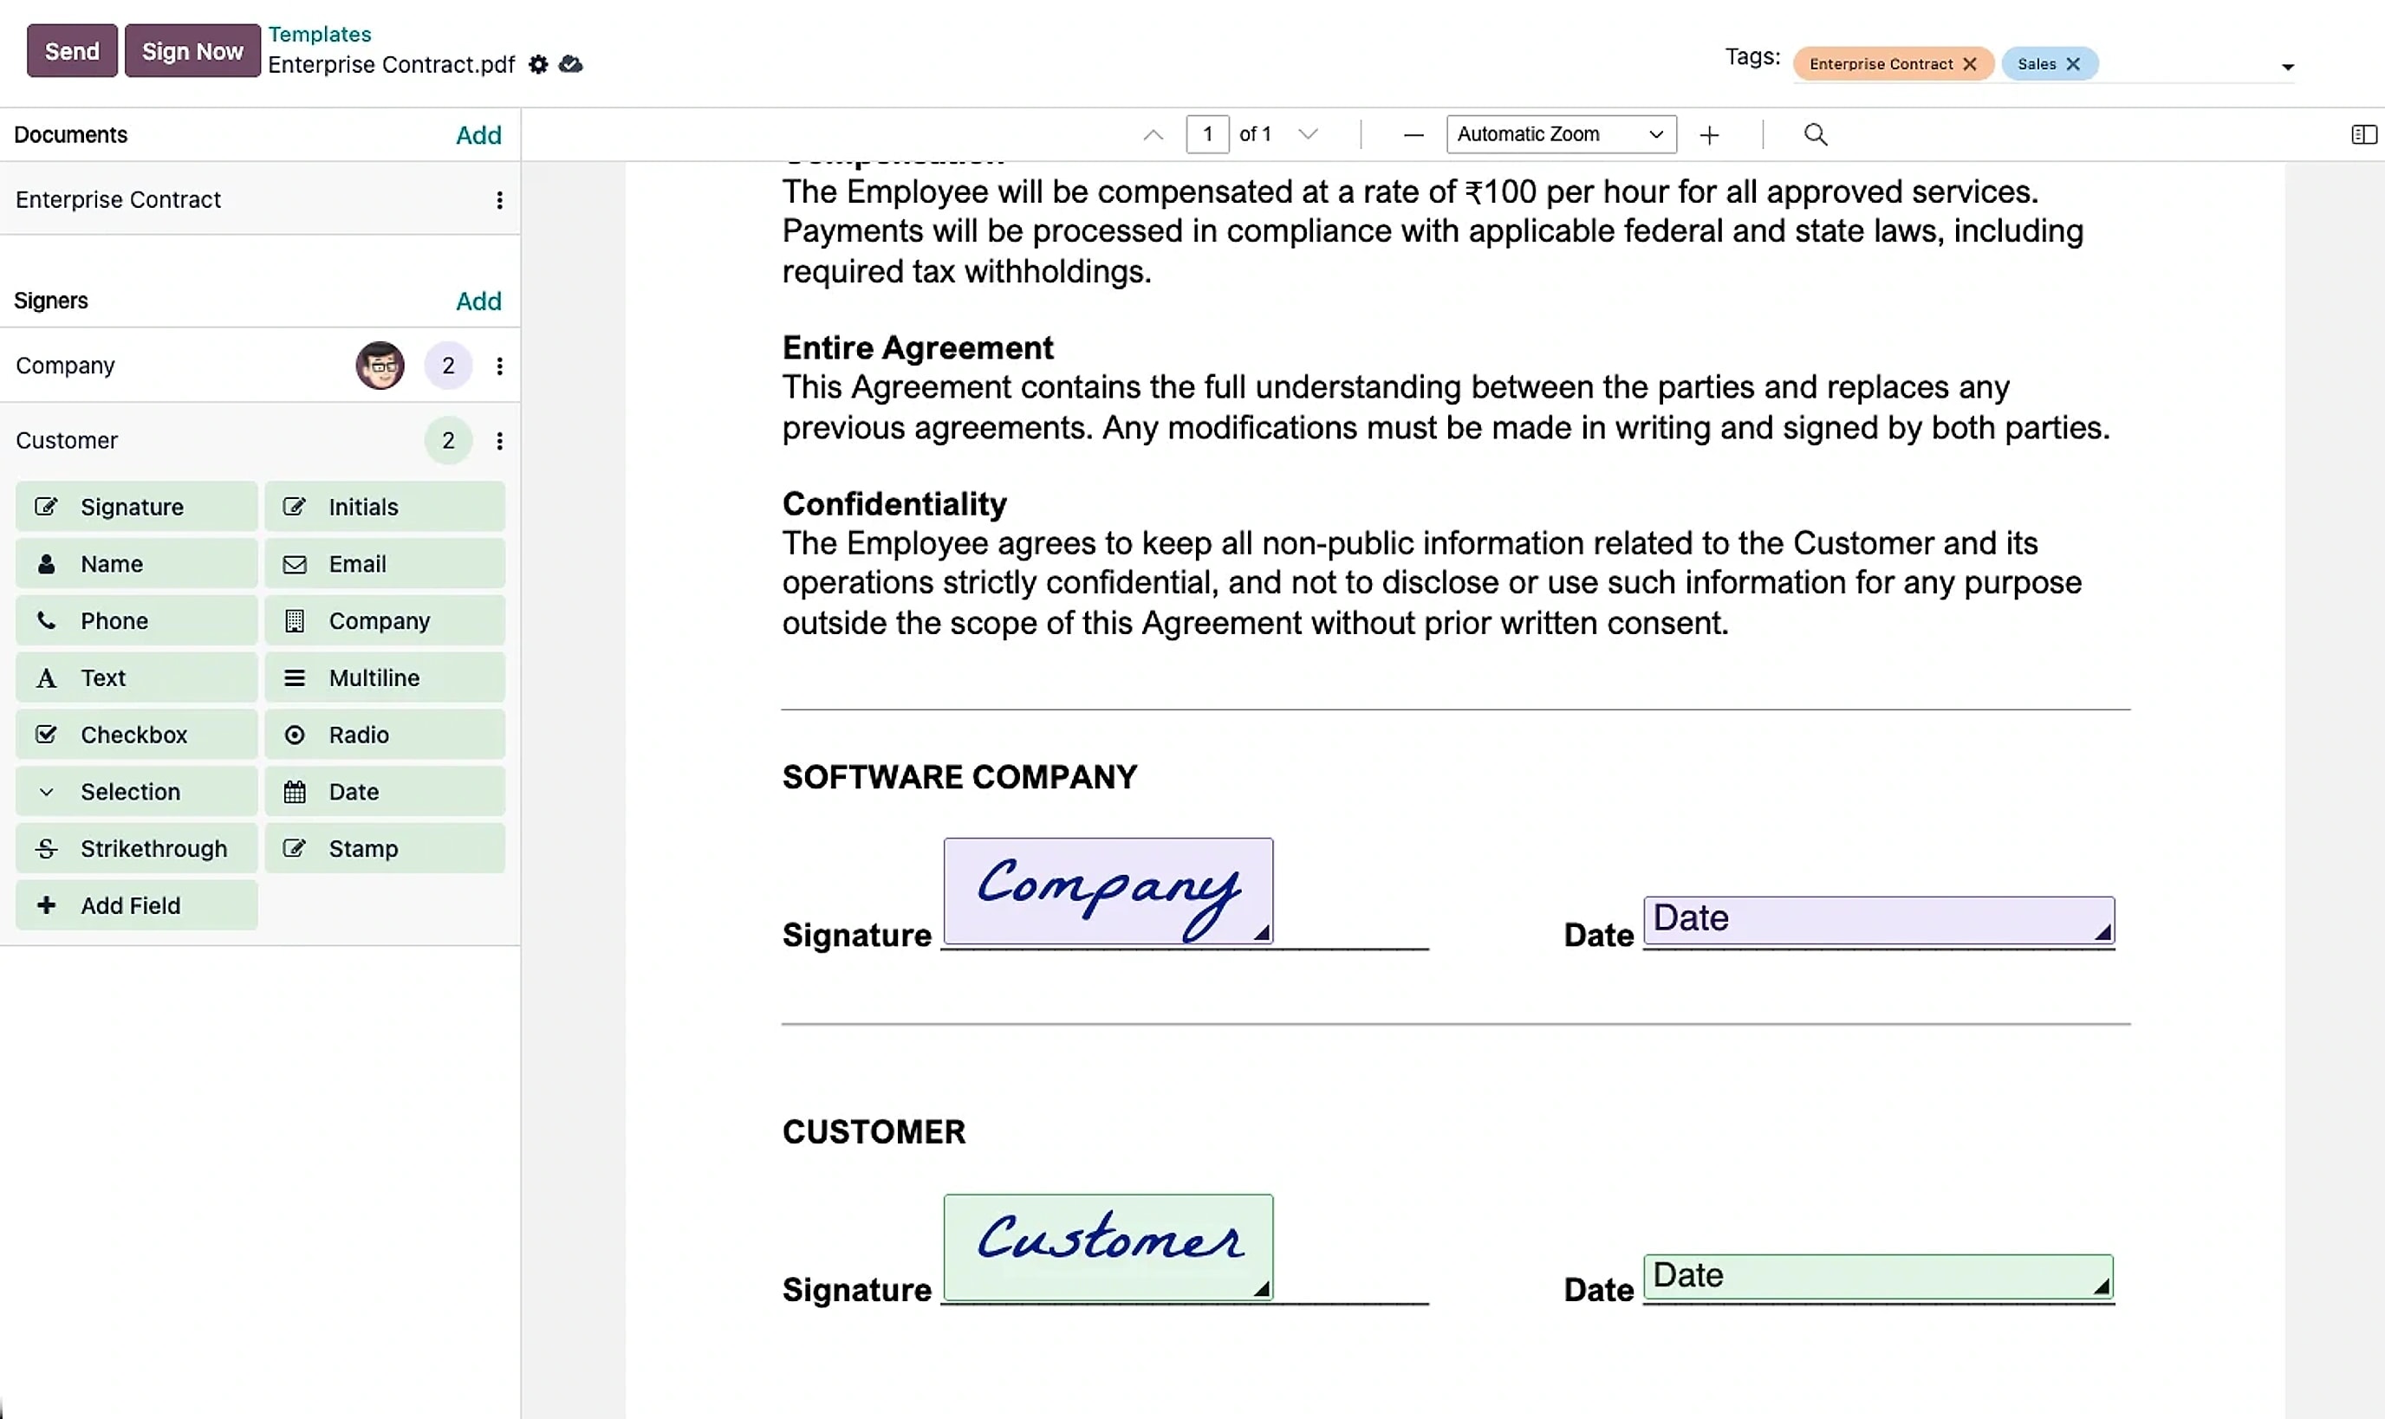Image resolution: width=2385 pixels, height=1419 pixels.
Task: Select the Initials field type
Action: point(385,507)
